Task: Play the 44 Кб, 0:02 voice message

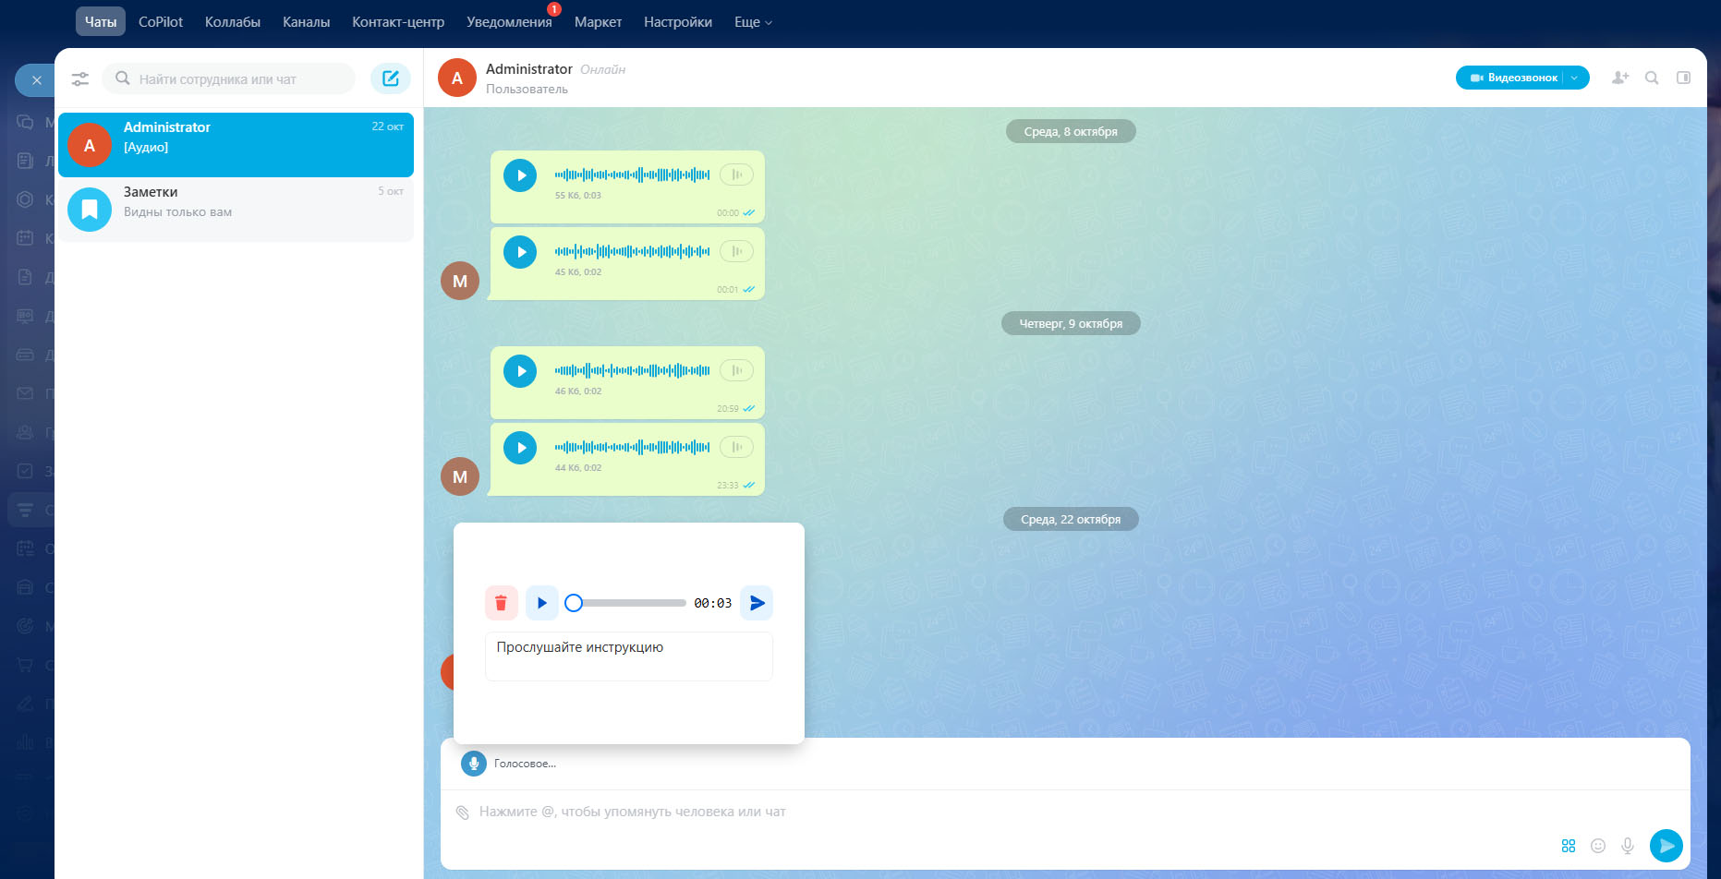Action: click(x=520, y=448)
